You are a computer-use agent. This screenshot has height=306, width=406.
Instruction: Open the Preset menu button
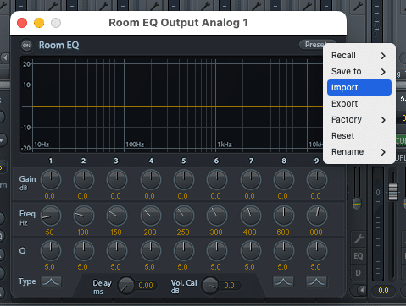(x=314, y=45)
